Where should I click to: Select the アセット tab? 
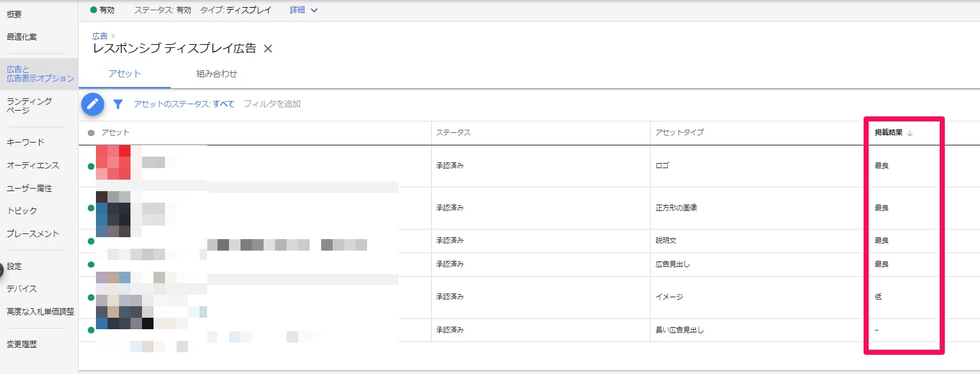[125, 74]
